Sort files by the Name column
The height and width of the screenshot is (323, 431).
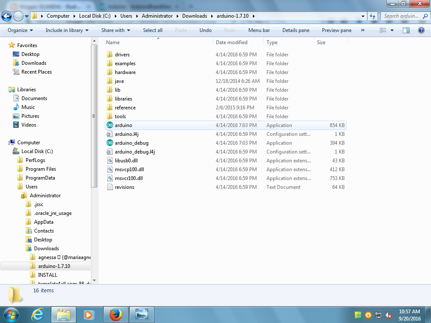tap(158, 42)
